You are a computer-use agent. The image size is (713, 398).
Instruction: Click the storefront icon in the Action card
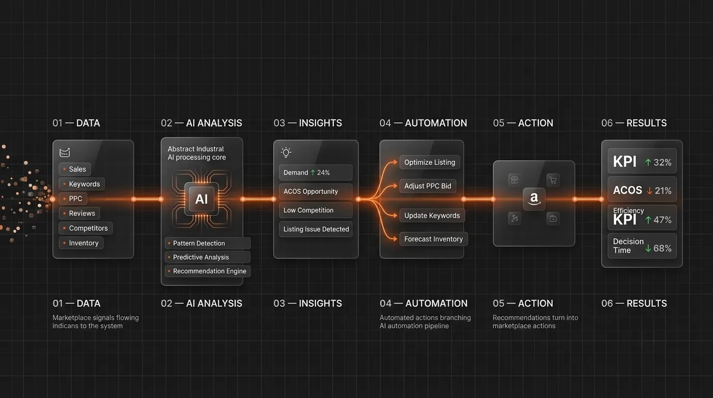click(515, 180)
